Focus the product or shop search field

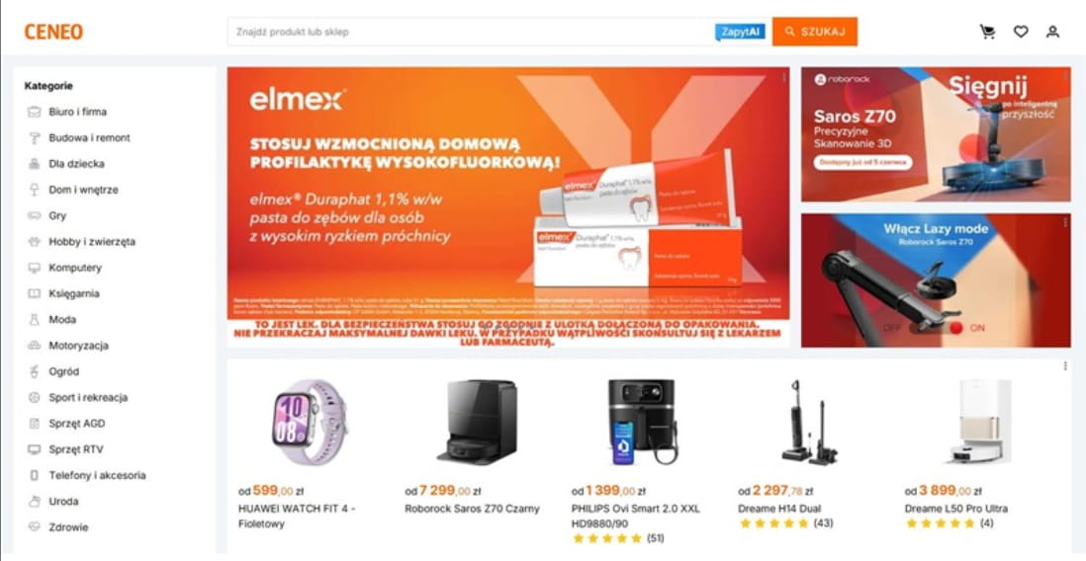pos(471,32)
